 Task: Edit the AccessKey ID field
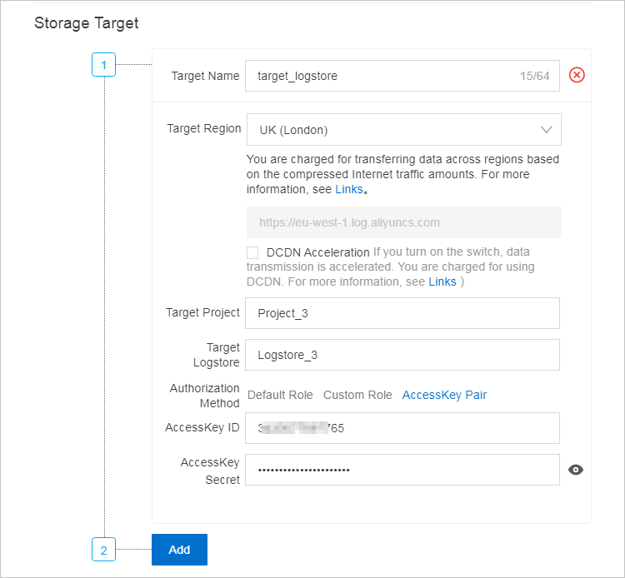402,428
